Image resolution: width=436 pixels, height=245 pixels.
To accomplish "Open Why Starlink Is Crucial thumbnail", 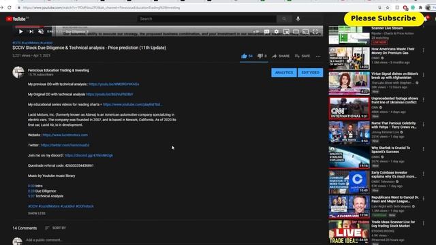I will [x=349, y=157].
